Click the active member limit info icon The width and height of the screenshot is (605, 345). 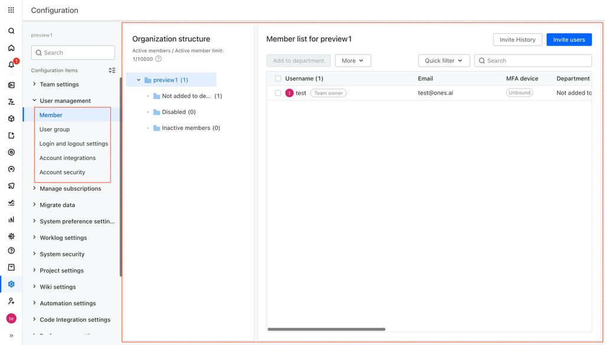(158, 59)
